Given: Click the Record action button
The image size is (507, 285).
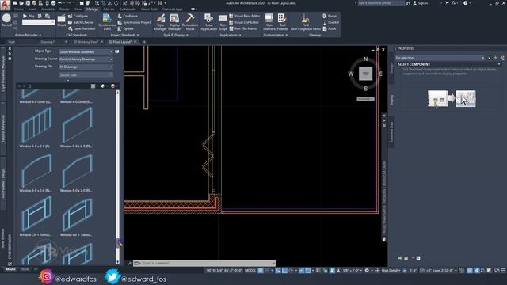Looking at the screenshot, I should click(6, 21).
